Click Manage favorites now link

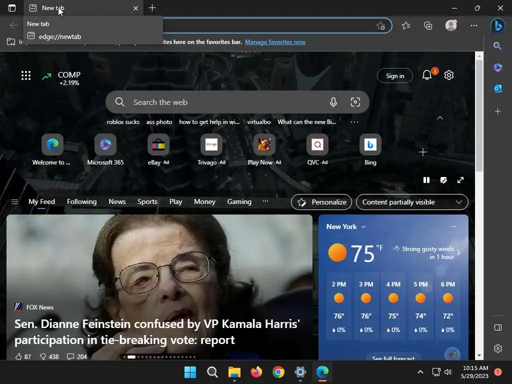pos(275,42)
